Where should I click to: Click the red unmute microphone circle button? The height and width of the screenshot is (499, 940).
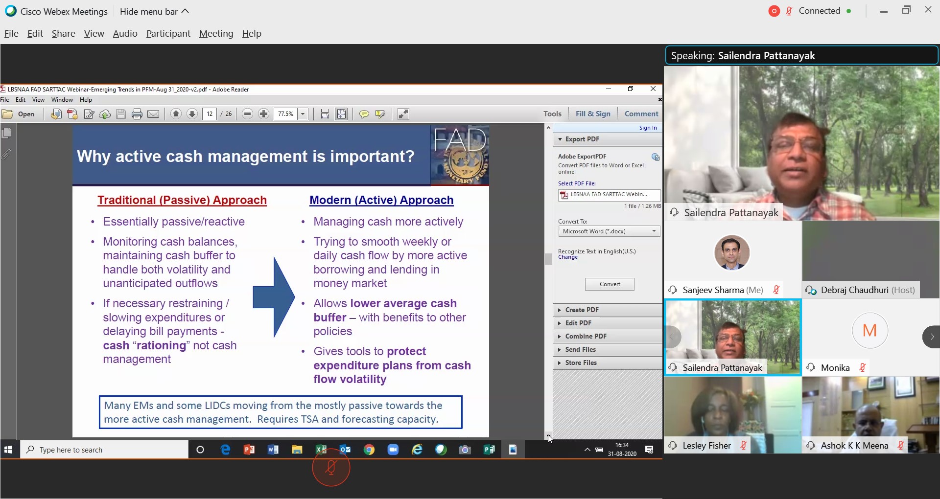(331, 468)
